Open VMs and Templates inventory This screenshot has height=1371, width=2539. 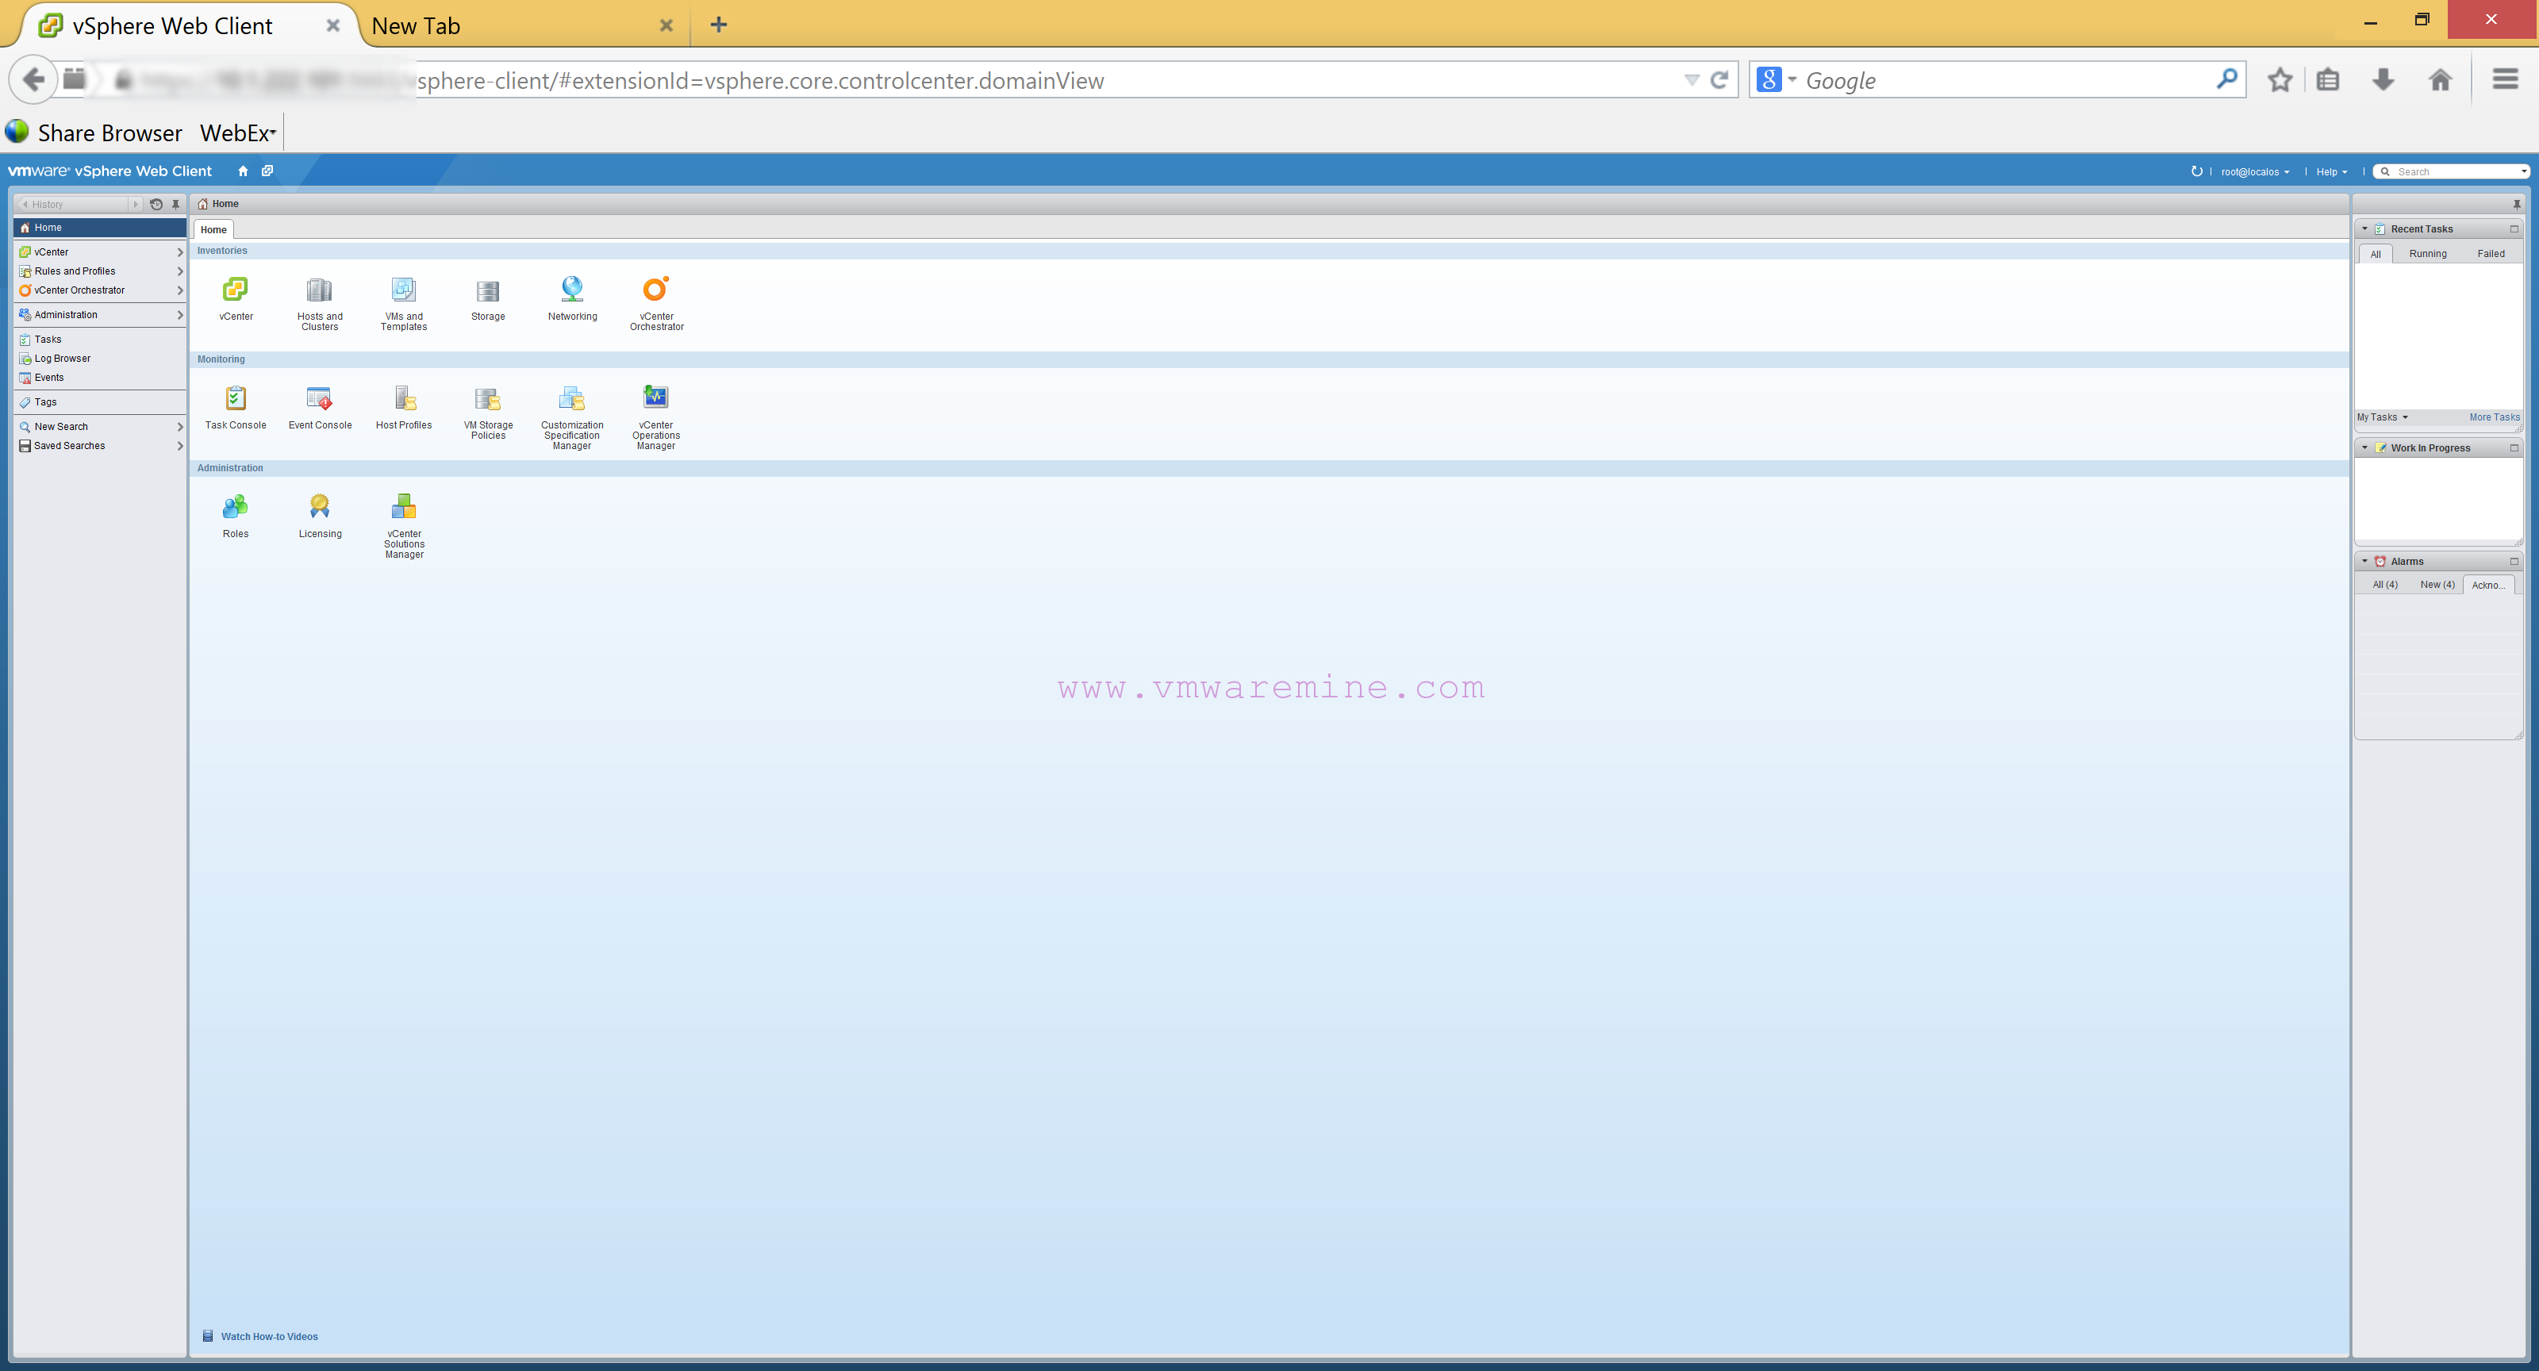(403, 289)
